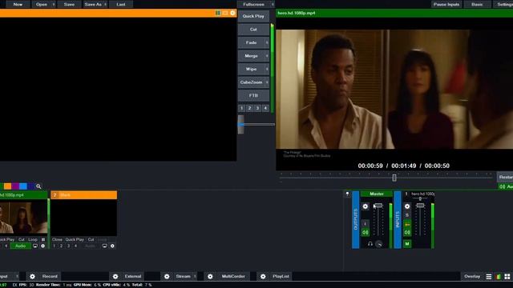Toggle Solo S on hero.hd audio channel
Image resolution: width=513 pixels, height=288 pixels.
407,215
